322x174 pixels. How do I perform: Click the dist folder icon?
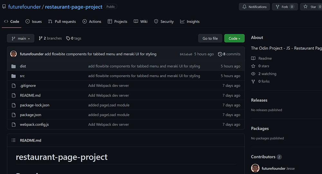pyautogui.click(x=14, y=66)
